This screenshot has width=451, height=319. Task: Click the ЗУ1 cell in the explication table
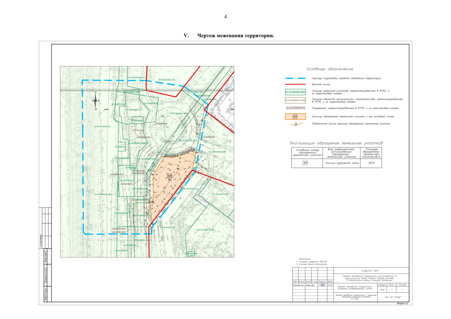click(x=305, y=163)
